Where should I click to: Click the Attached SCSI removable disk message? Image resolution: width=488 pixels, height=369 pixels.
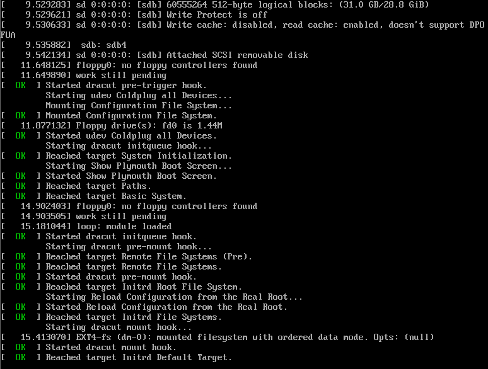(x=154, y=55)
